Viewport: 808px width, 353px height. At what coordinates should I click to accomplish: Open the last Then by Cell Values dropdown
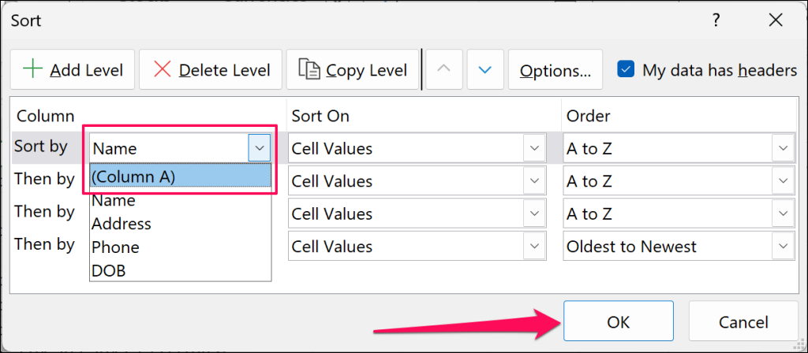(x=534, y=246)
